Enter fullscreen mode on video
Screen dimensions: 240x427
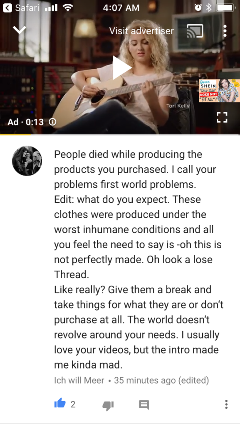coord(222,117)
